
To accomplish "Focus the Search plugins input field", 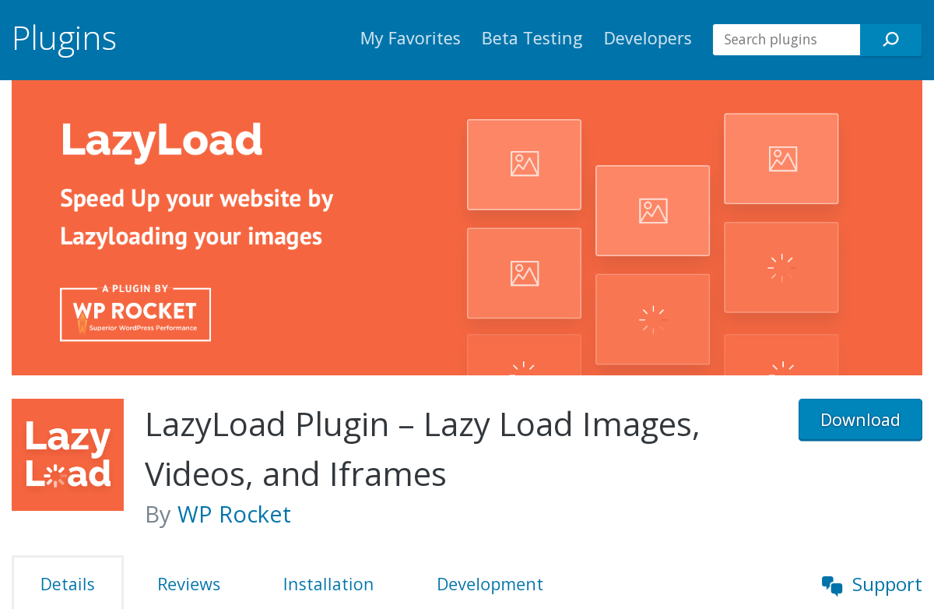I will pos(786,40).
